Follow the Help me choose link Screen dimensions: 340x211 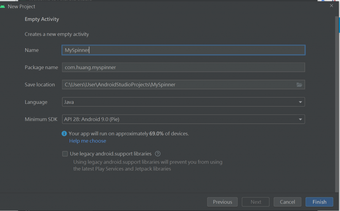click(88, 141)
